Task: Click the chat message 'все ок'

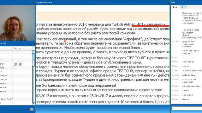Action: coord(186,66)
